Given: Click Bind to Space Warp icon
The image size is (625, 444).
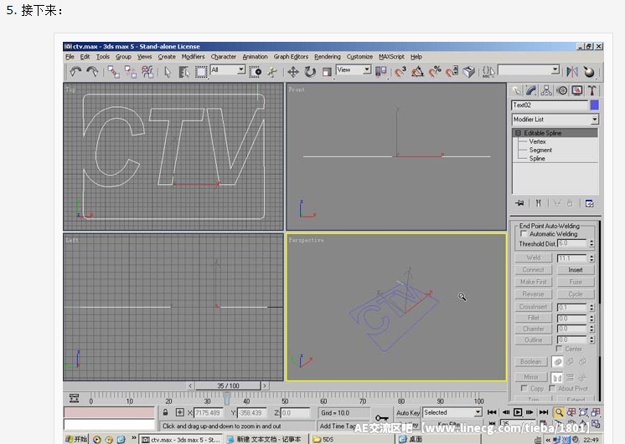Looking at the screenshot, I should (147, 72).
